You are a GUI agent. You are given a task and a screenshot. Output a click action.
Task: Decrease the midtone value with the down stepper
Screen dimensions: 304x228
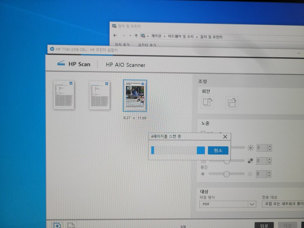click(269, 175)
